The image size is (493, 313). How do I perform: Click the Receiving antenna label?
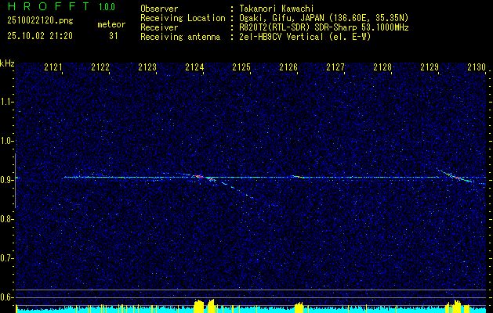(180, 37)
